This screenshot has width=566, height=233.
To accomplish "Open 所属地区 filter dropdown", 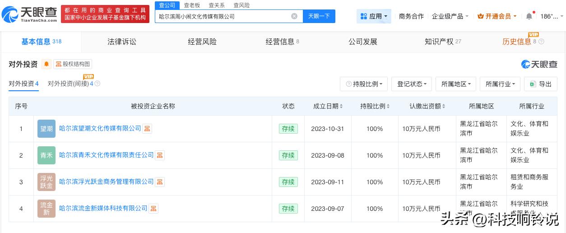I will click(x=456, y=84).
